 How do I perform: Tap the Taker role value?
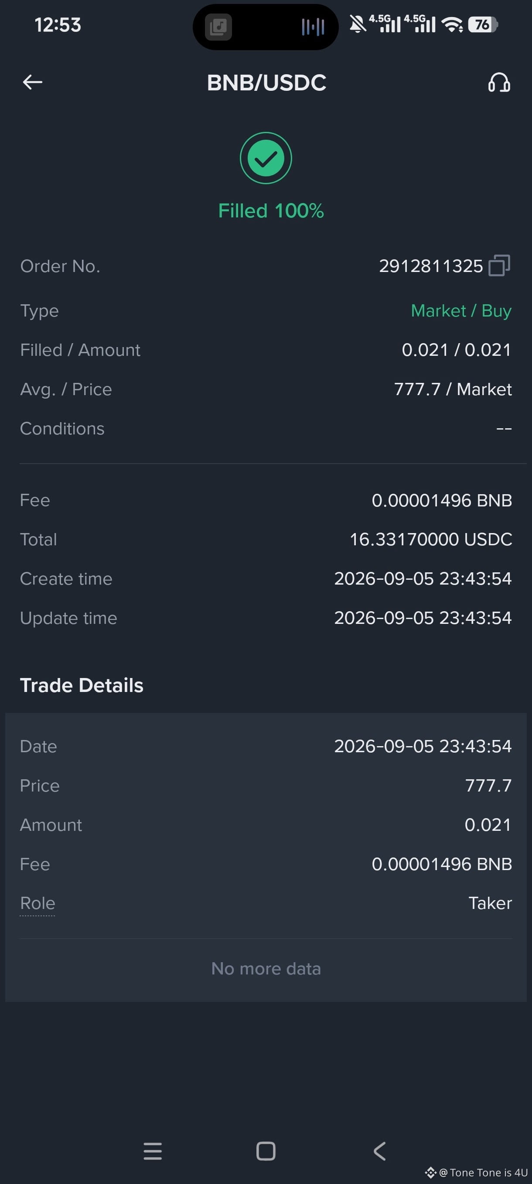(490, 903)
